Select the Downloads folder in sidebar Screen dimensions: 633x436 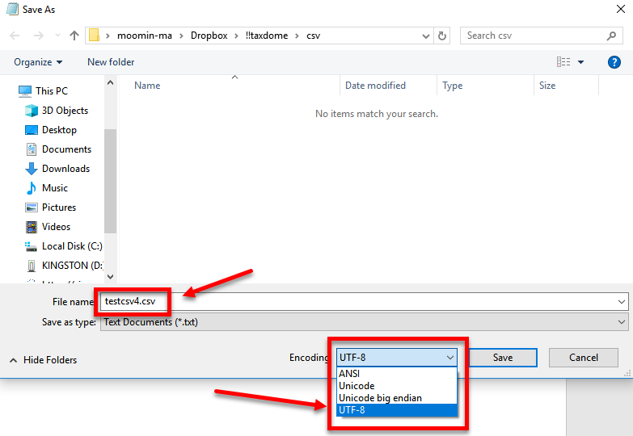[x=65, y=169]
